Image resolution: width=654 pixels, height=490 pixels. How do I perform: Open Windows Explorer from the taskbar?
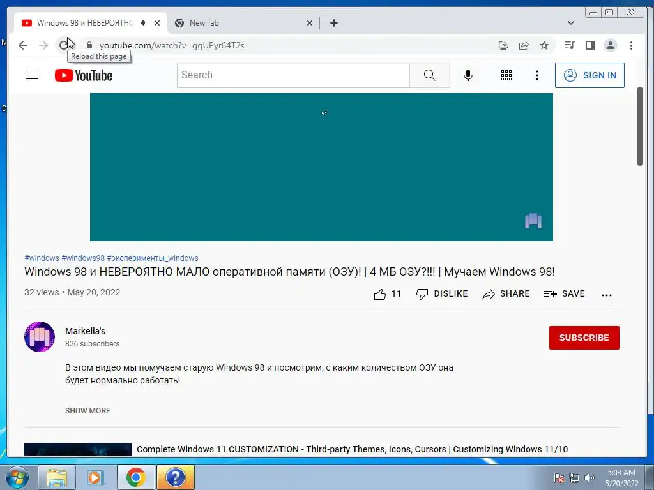pyautogui.click(x=57, y=477)
